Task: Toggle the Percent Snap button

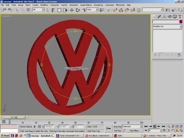Action: click(127, 10)
